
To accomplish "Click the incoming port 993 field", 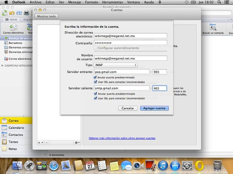I will coord(160,72).
